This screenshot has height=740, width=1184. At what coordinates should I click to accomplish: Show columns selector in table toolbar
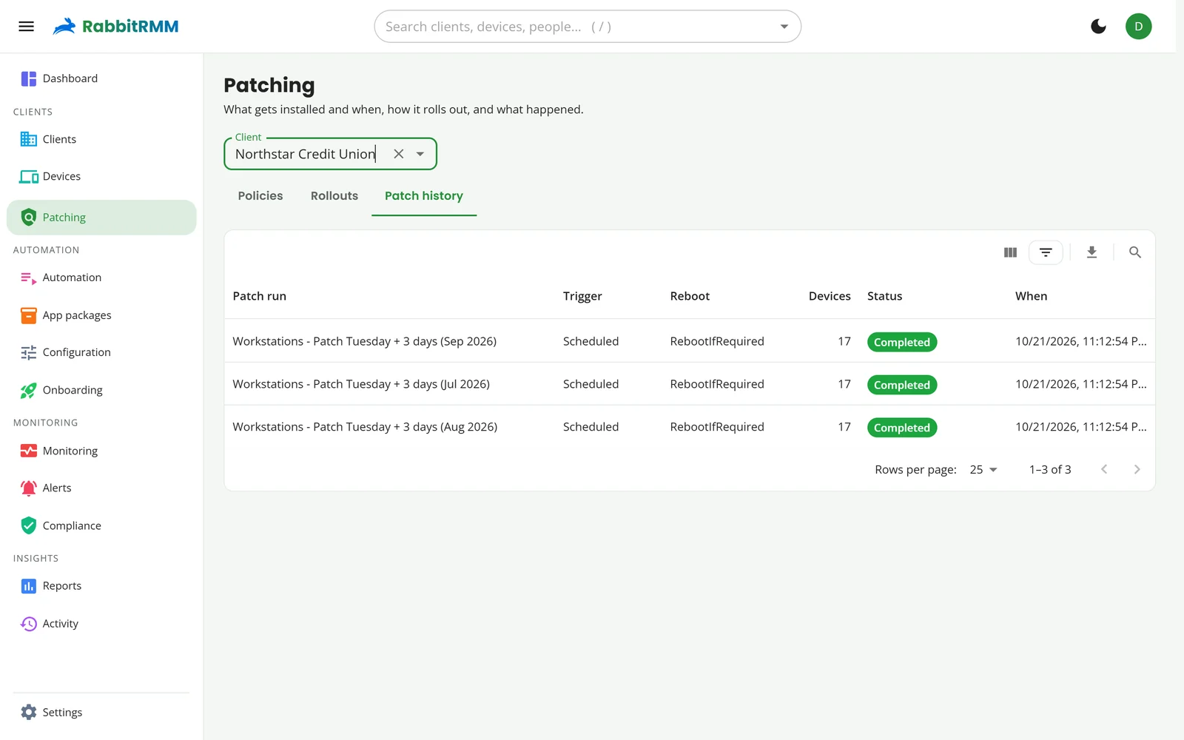1010,252
